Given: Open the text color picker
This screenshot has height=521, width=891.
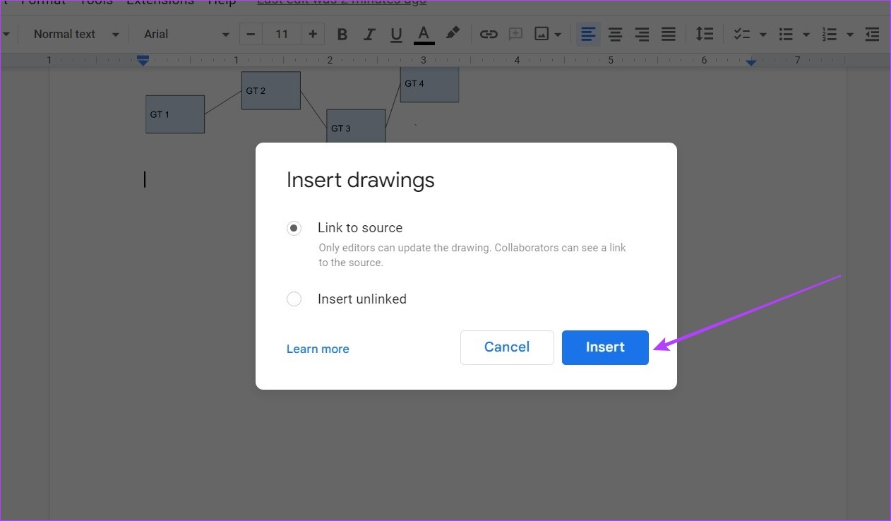Looking at the screenshot, I should point(424,34).
